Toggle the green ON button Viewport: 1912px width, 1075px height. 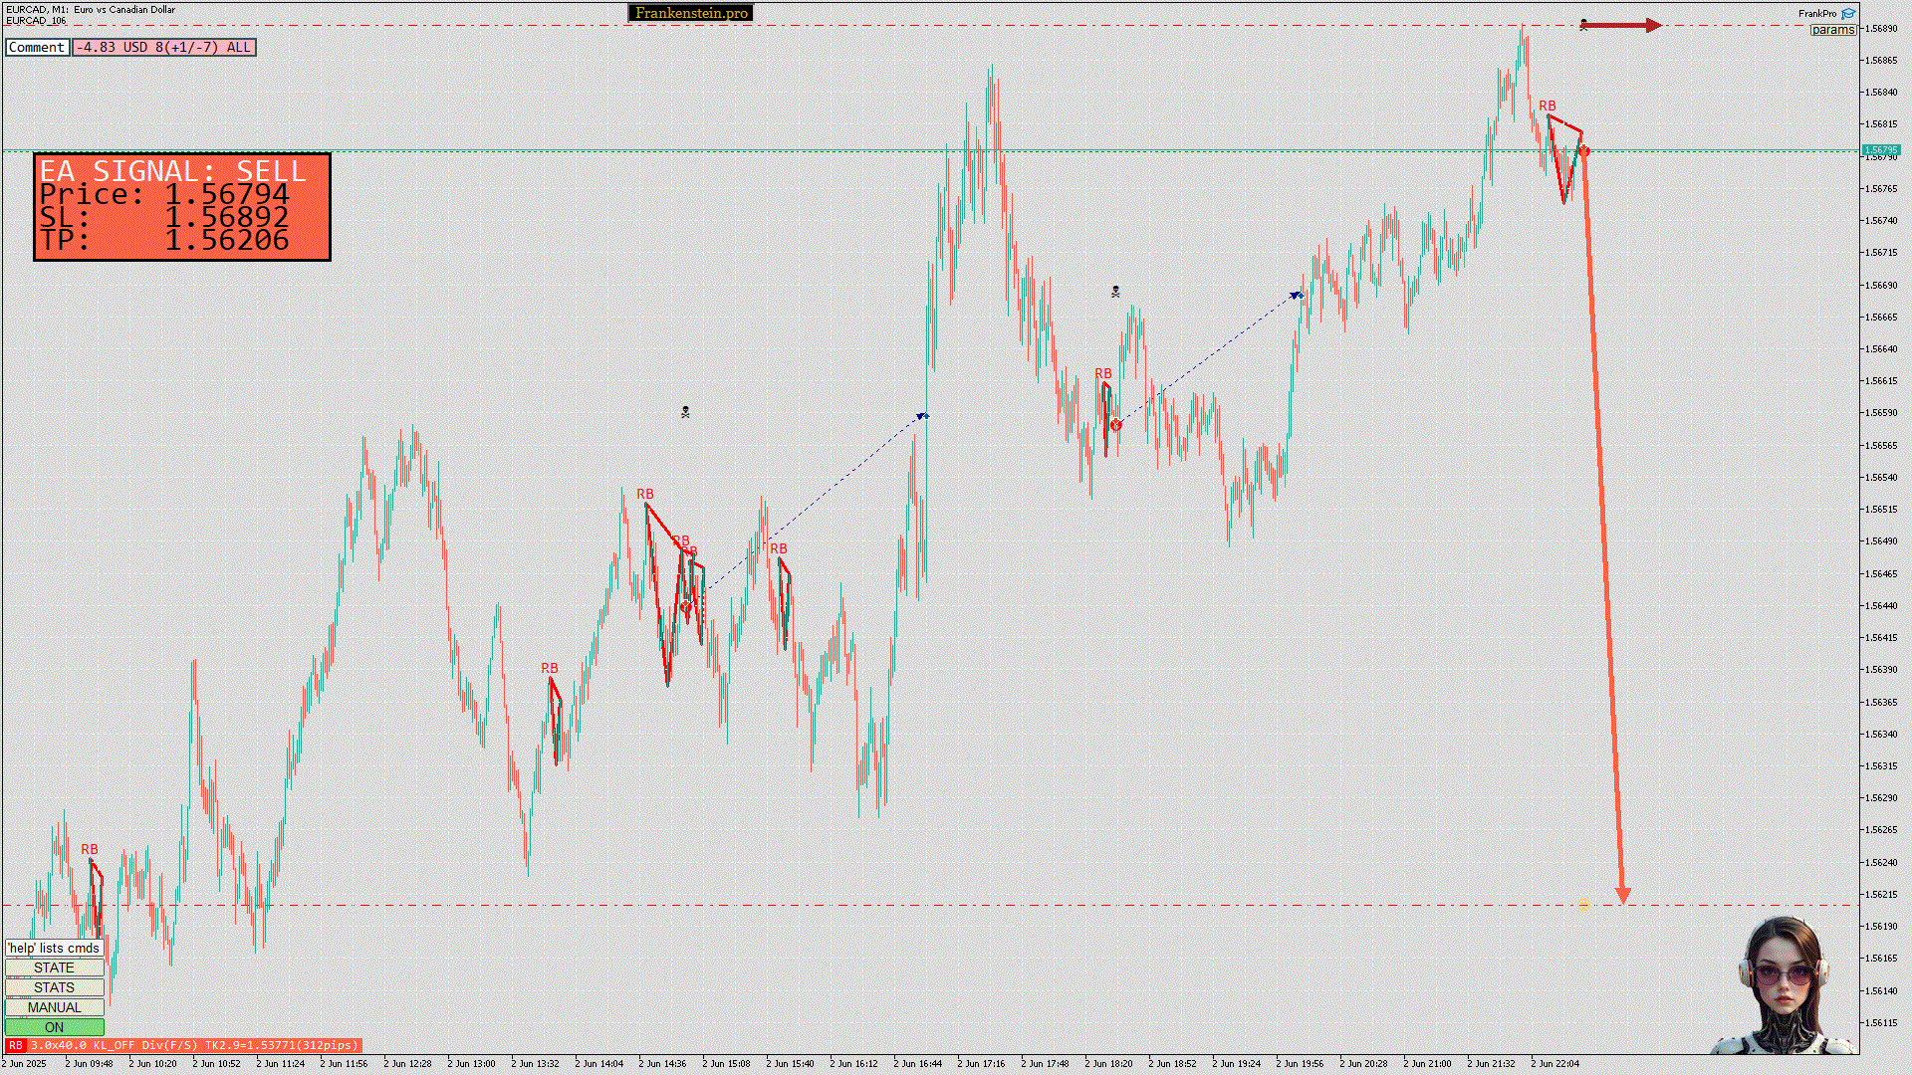coord(54,1027)
